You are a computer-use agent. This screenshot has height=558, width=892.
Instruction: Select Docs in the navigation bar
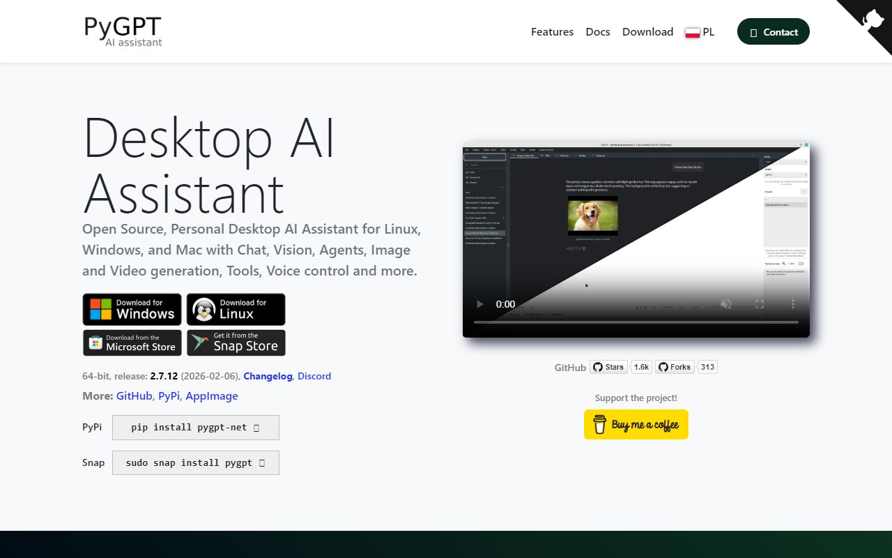(597, 31)
